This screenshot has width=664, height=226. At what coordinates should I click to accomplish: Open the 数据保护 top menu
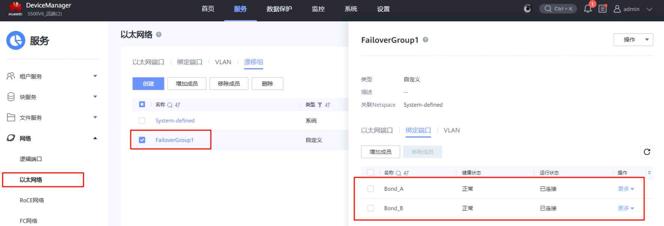click(279, 9)
